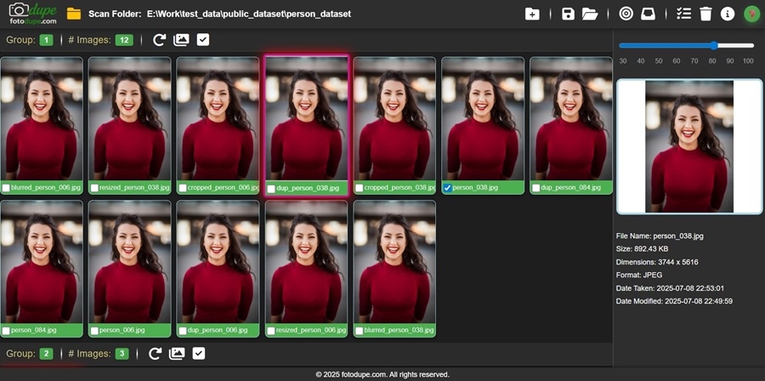
Task: Select the person_084.jpg thumbnail
Action: pyautogui.click(x=42, y=262)
